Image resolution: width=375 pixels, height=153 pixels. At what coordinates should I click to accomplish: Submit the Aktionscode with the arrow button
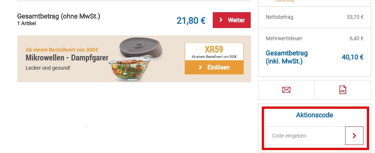[x=354, y=136]
